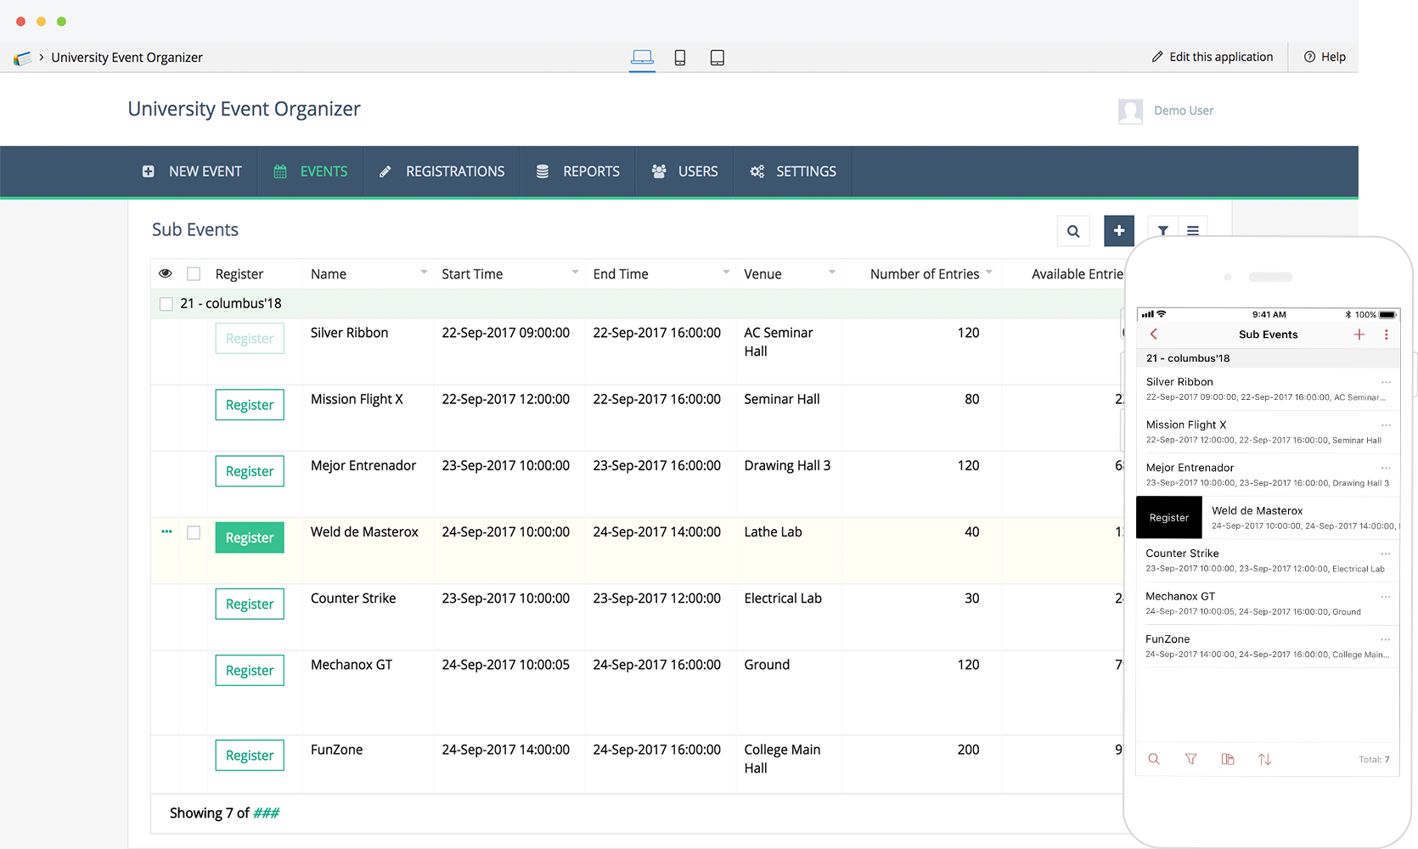Open Venue column dropdown arrow
This screenshot has width=1418, height=849.
click(832, 273)
